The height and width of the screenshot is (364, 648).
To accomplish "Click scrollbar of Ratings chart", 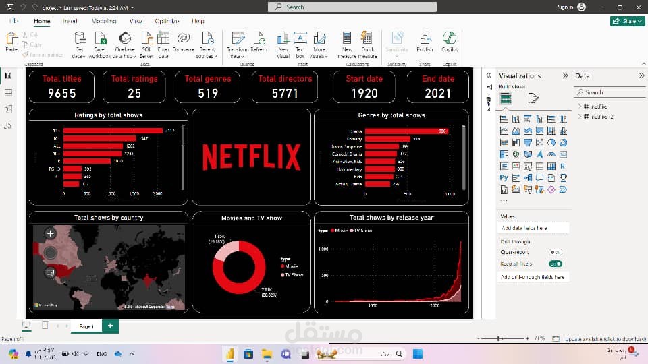I will [x=183, y=158].
